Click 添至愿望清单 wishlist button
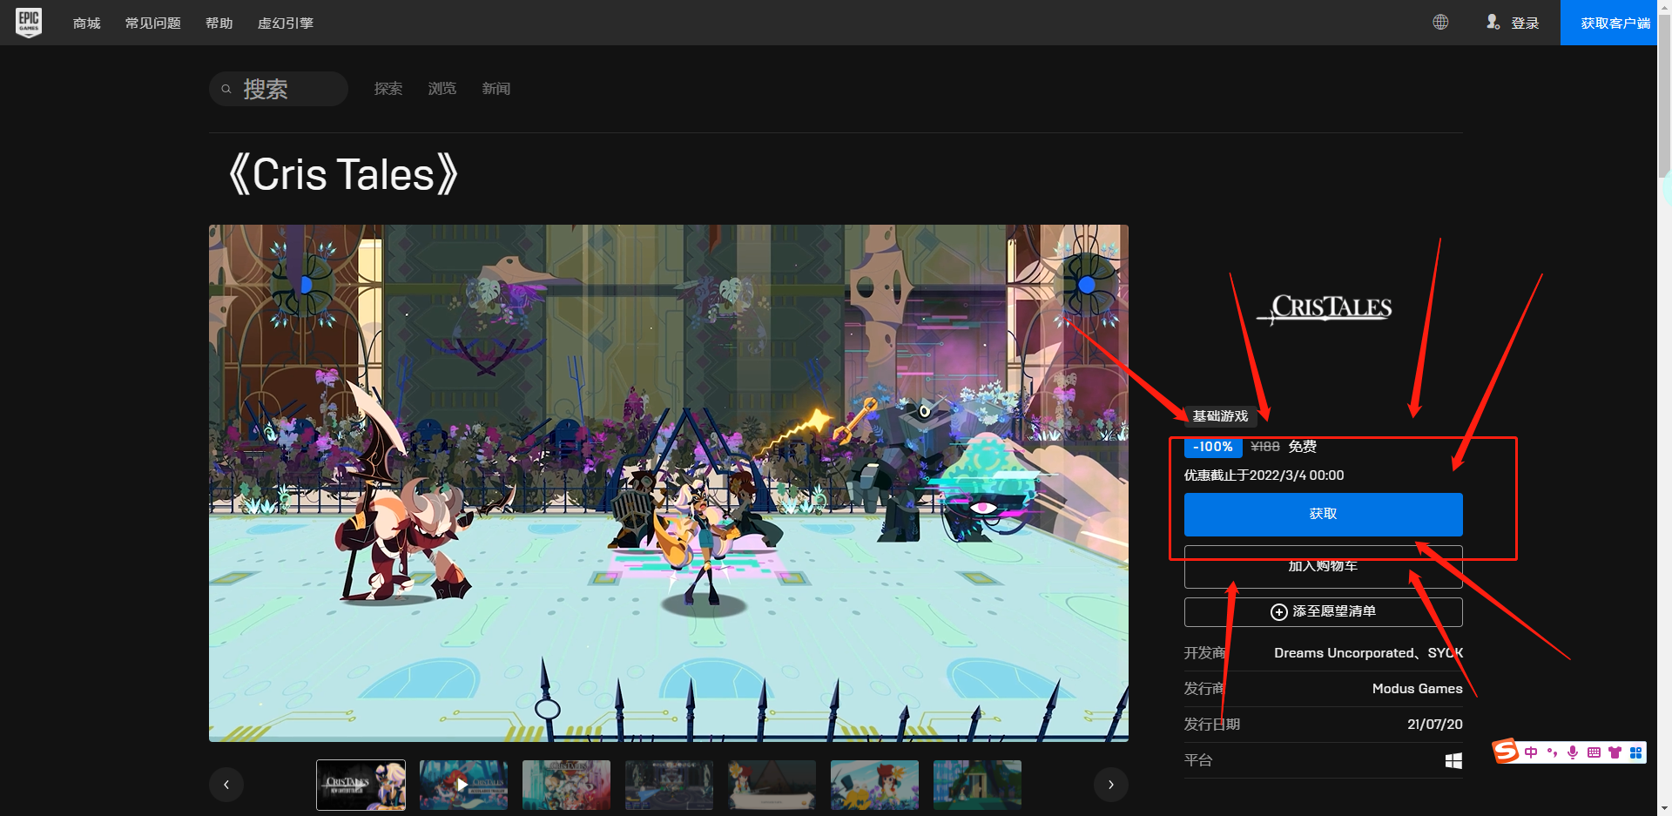Screen dimensions: 1672x816 [1322, 611]
